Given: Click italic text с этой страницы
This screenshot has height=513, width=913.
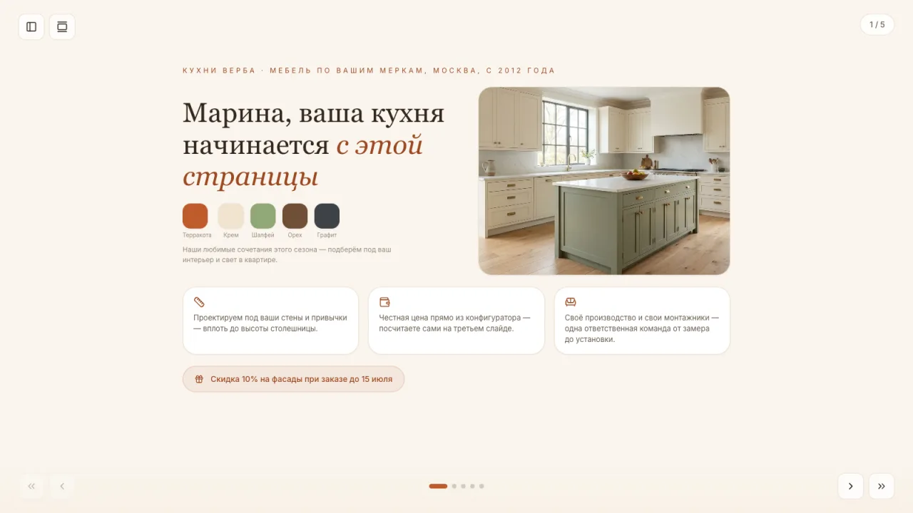Looking at the screenshot, I should click(303, 161).
